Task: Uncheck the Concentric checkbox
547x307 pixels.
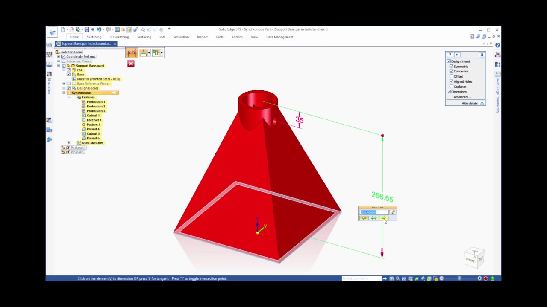Action: click(451, 71)
